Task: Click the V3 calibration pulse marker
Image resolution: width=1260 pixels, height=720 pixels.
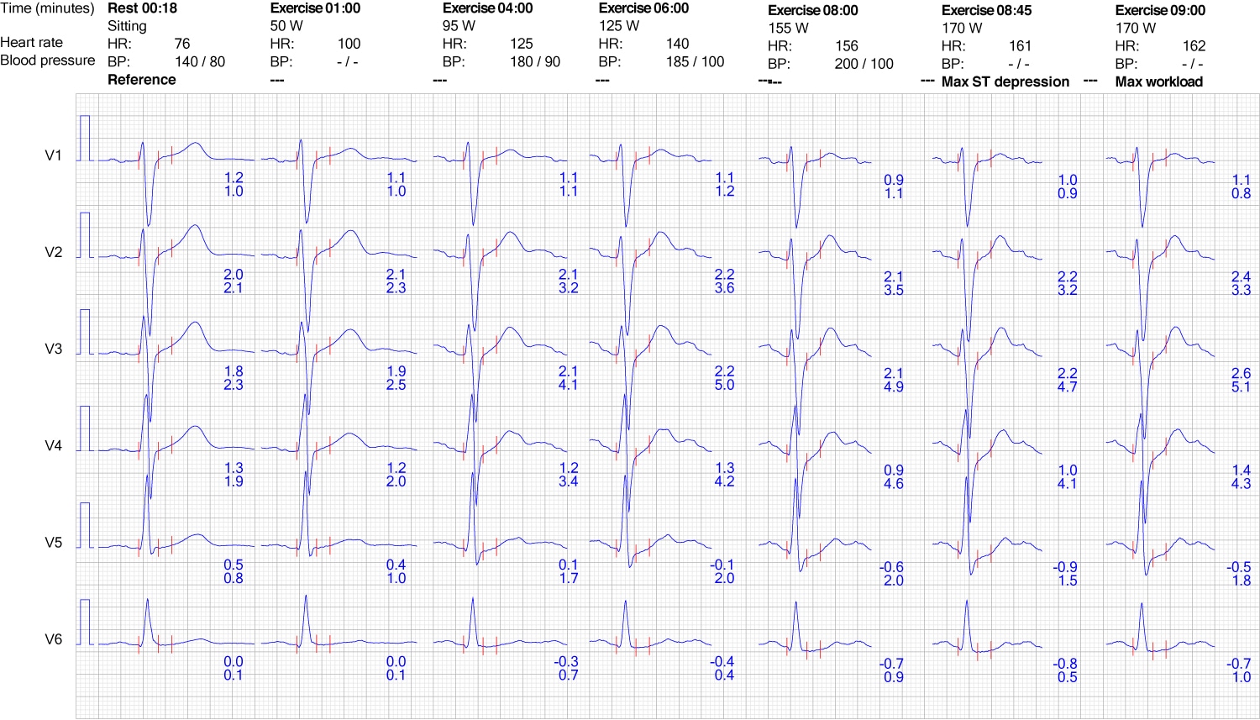Action: click(x=85, y=331)
